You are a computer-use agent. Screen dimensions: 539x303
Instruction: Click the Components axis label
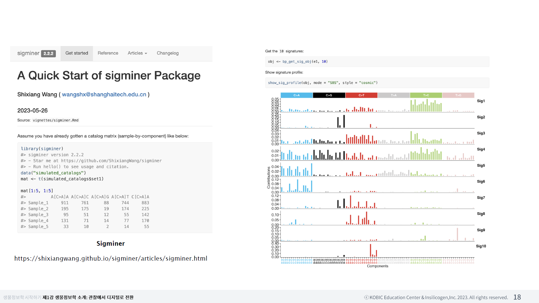pos(378,266)
